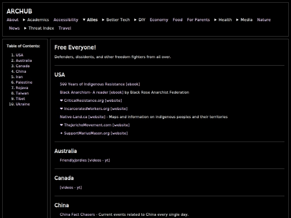Expand the Media navigation arrow
The height and width of the screenshot is (218, 291).
(x=237, y=20)
